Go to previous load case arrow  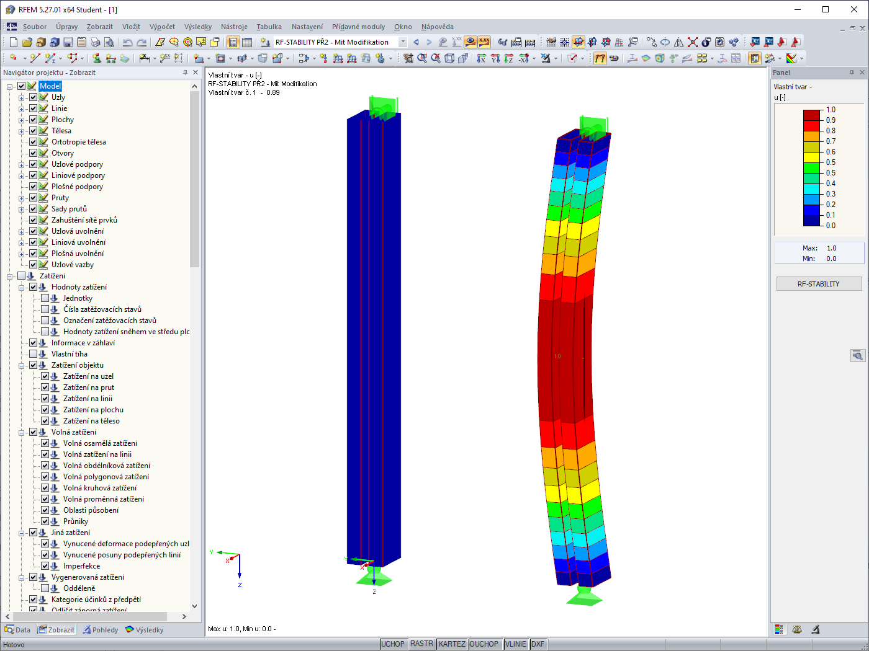pyautogui.click(x=416, y=42)
